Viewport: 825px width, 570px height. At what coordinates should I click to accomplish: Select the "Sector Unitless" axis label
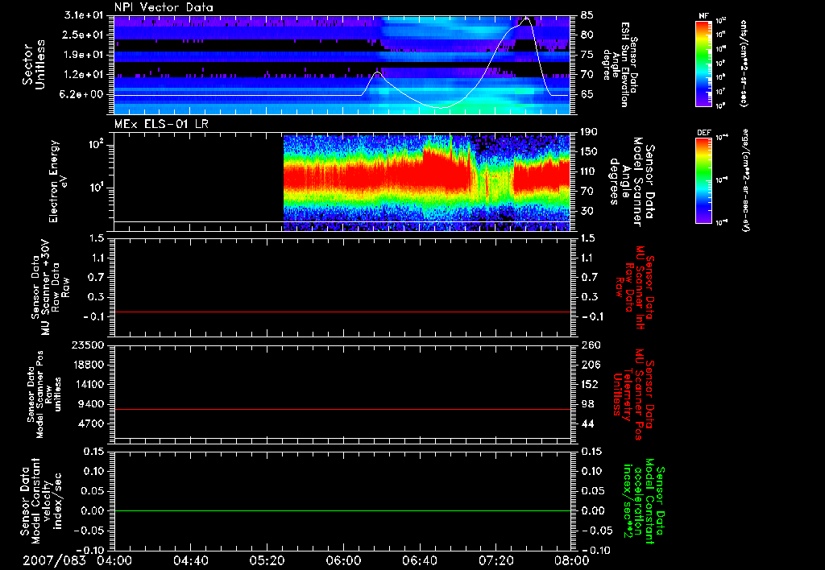click(34, 64)
